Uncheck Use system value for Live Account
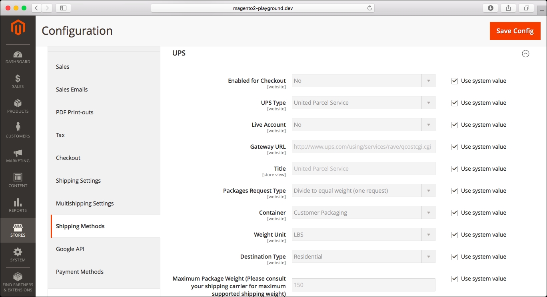This screenshot has width=547, height=297. pos(454,125)
